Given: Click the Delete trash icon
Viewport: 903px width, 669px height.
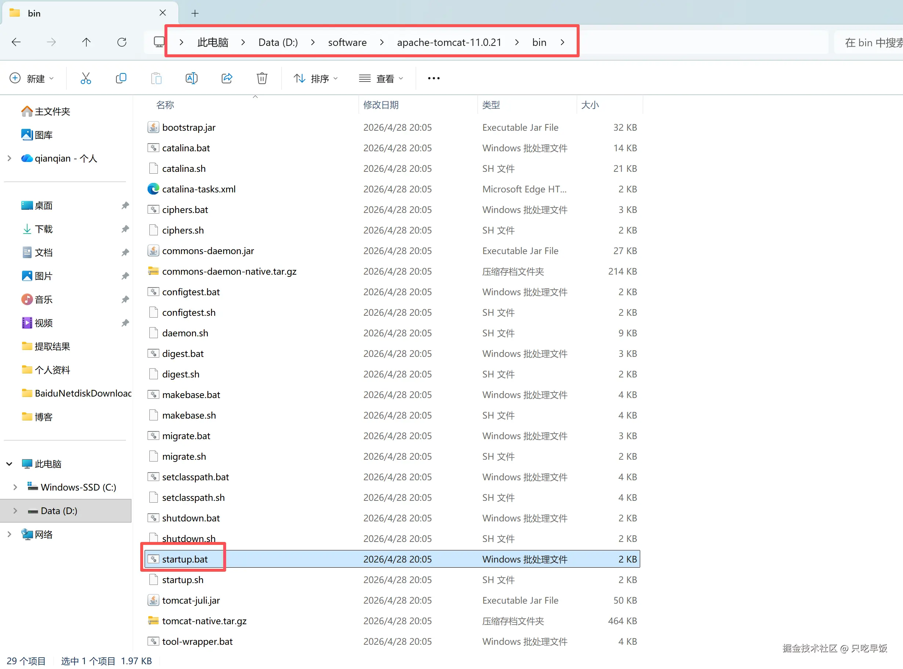Looking at the screenshot, I should [262, 78].
